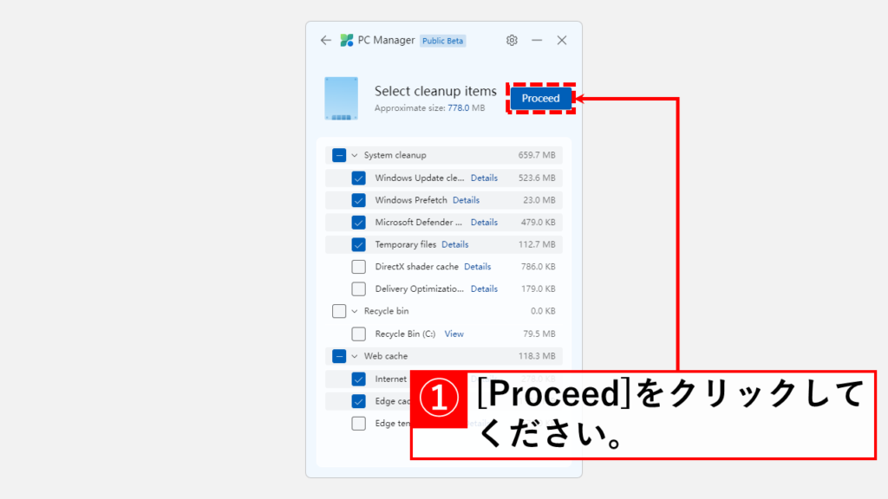Open Details for Microsoft Defender
This screenshot has width=888, height=499.
click(484, 223)
